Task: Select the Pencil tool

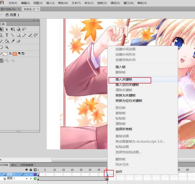Action: click(x=24, y=35)
